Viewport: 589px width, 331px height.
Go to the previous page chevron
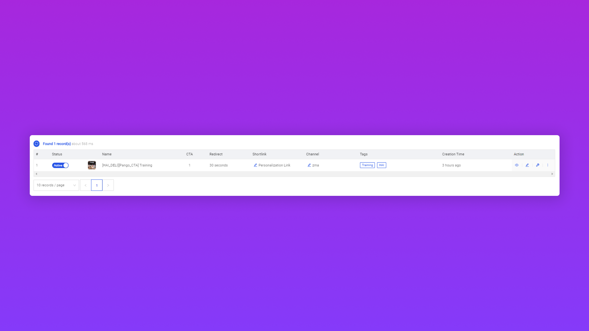[86, 185]
